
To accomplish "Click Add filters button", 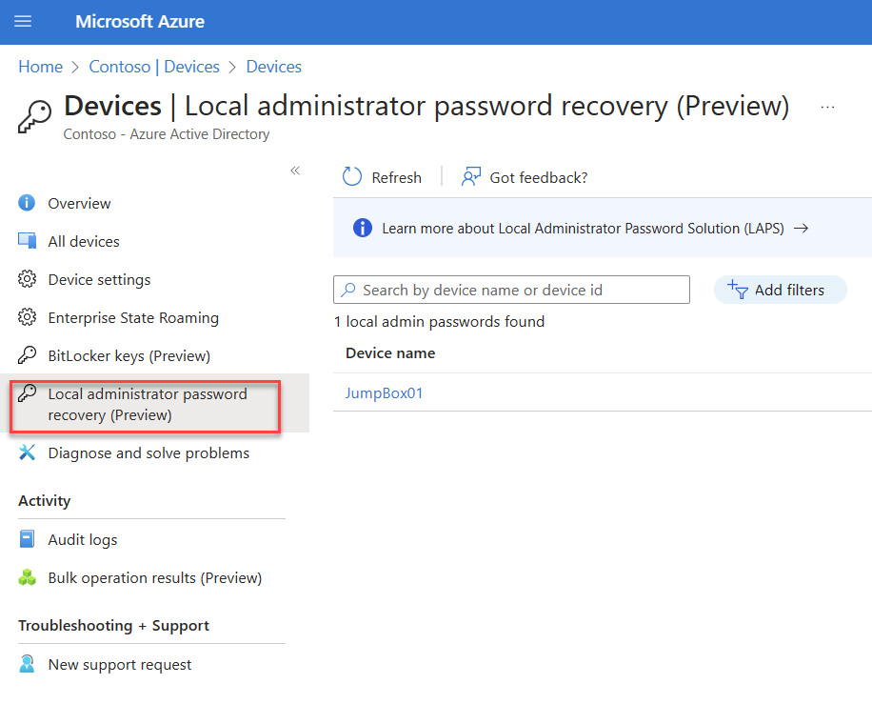I will pos(781,290).
